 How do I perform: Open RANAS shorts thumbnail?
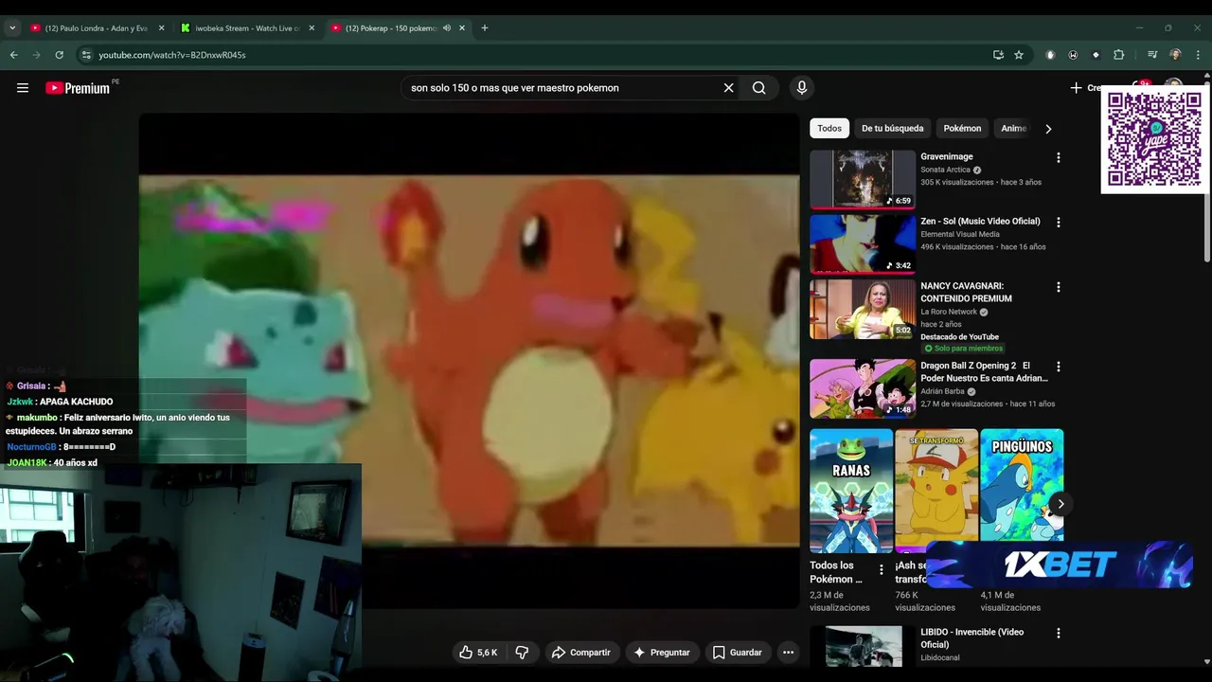click(x=851, y=491)
